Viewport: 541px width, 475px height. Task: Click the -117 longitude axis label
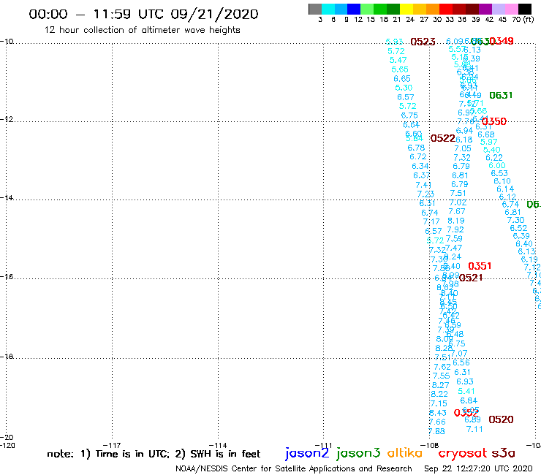click(x=112, y=445)
